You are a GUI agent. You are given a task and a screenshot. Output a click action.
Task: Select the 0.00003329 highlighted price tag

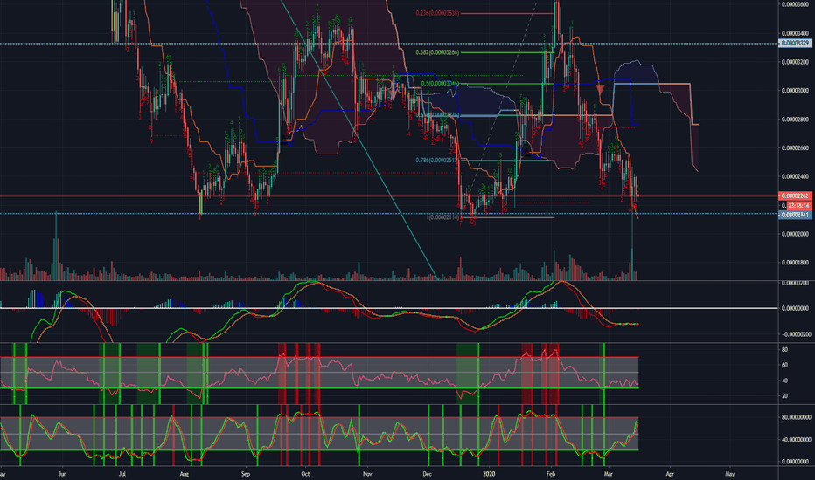click(795, 43)
